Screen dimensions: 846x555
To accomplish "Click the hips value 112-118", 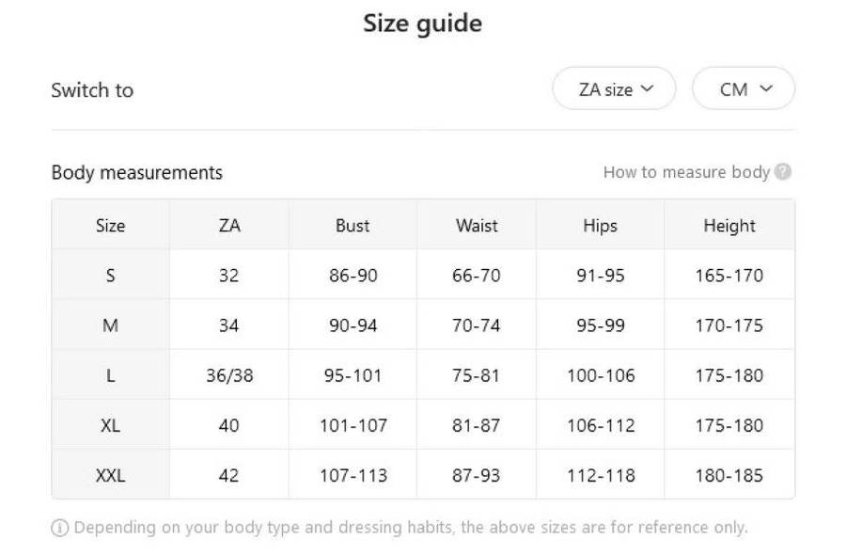I will coord(600,475).
